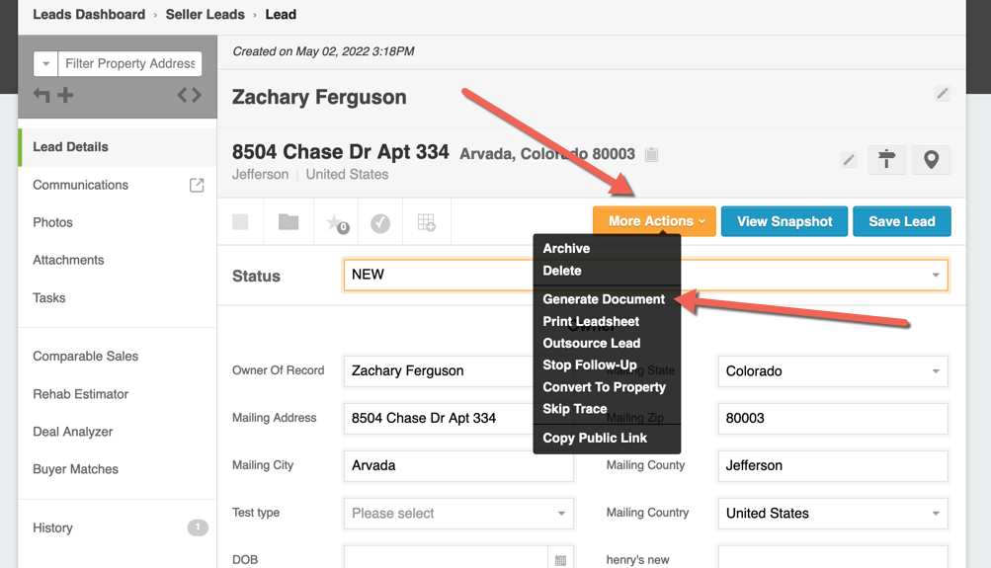The image size is (991, 568).
Task: Open Communications sidebar section
Action: (x=80, y=185)
